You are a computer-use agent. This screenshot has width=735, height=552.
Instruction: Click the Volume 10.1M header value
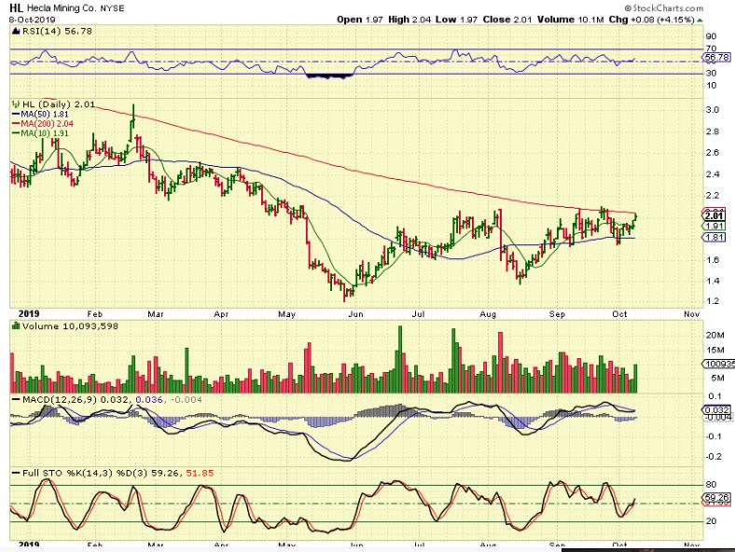[x=571, y=20]
